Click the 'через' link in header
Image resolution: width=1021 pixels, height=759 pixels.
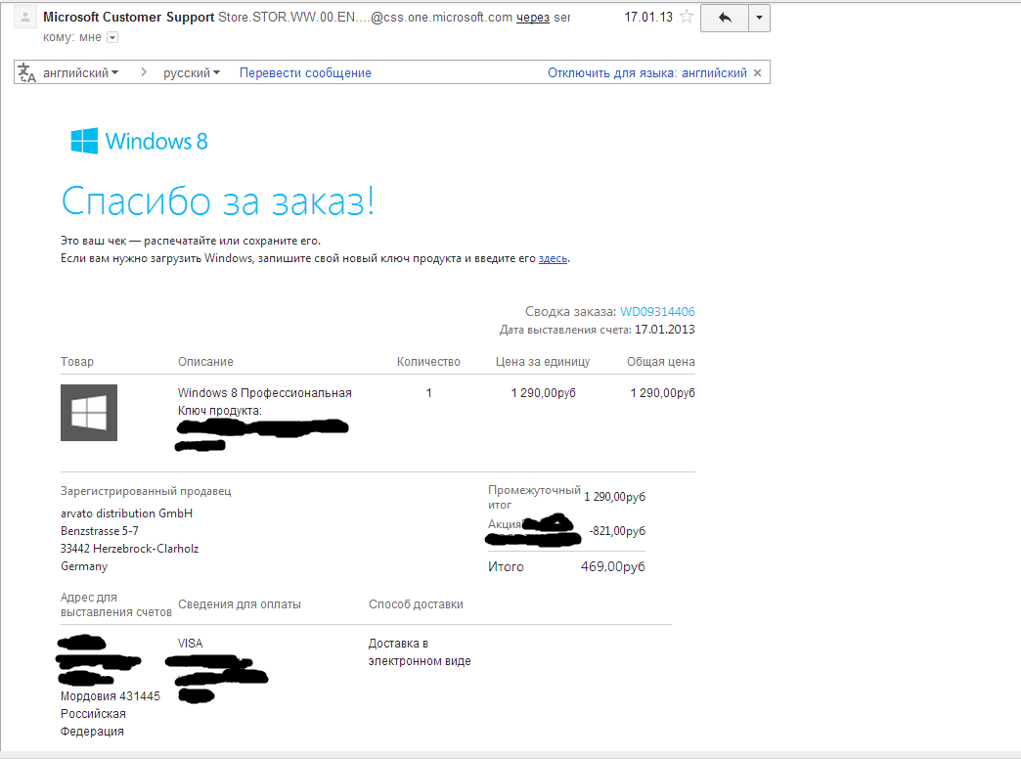point(533,18)
